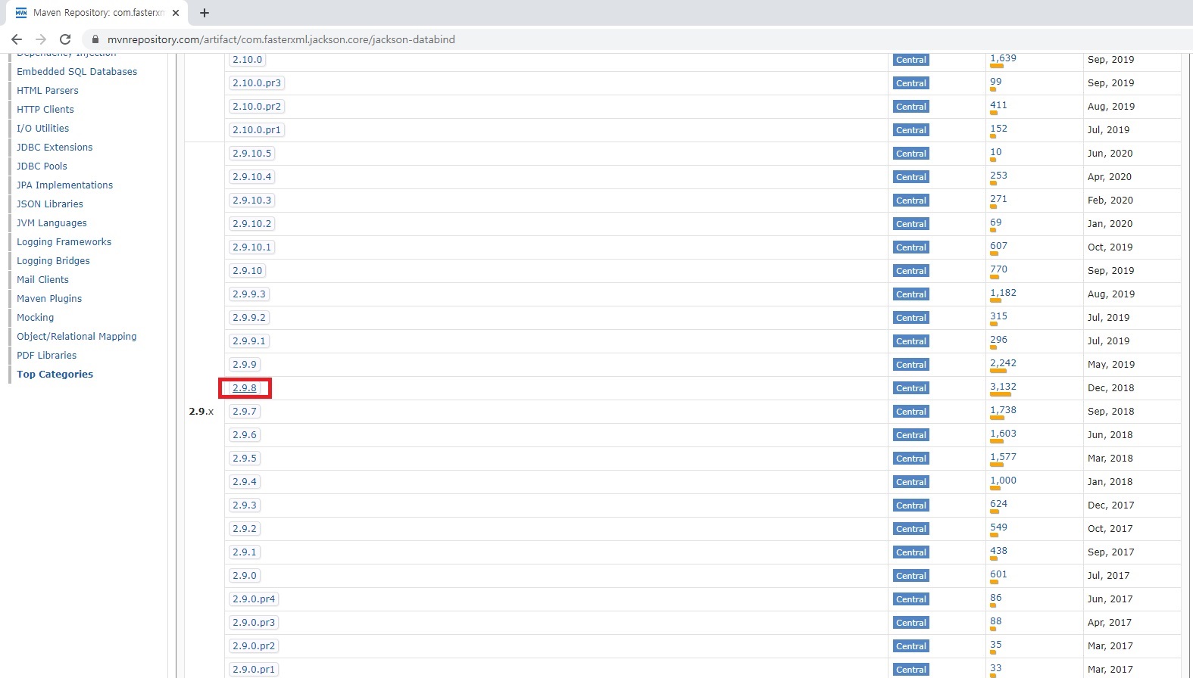Open Embedded SQL Databases category
Viewport: 1193px width, 678px height.
(77, 72)
